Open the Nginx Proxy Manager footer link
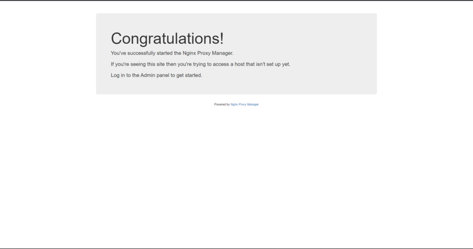This screenshot has height=249, width=473. [244, 105]
